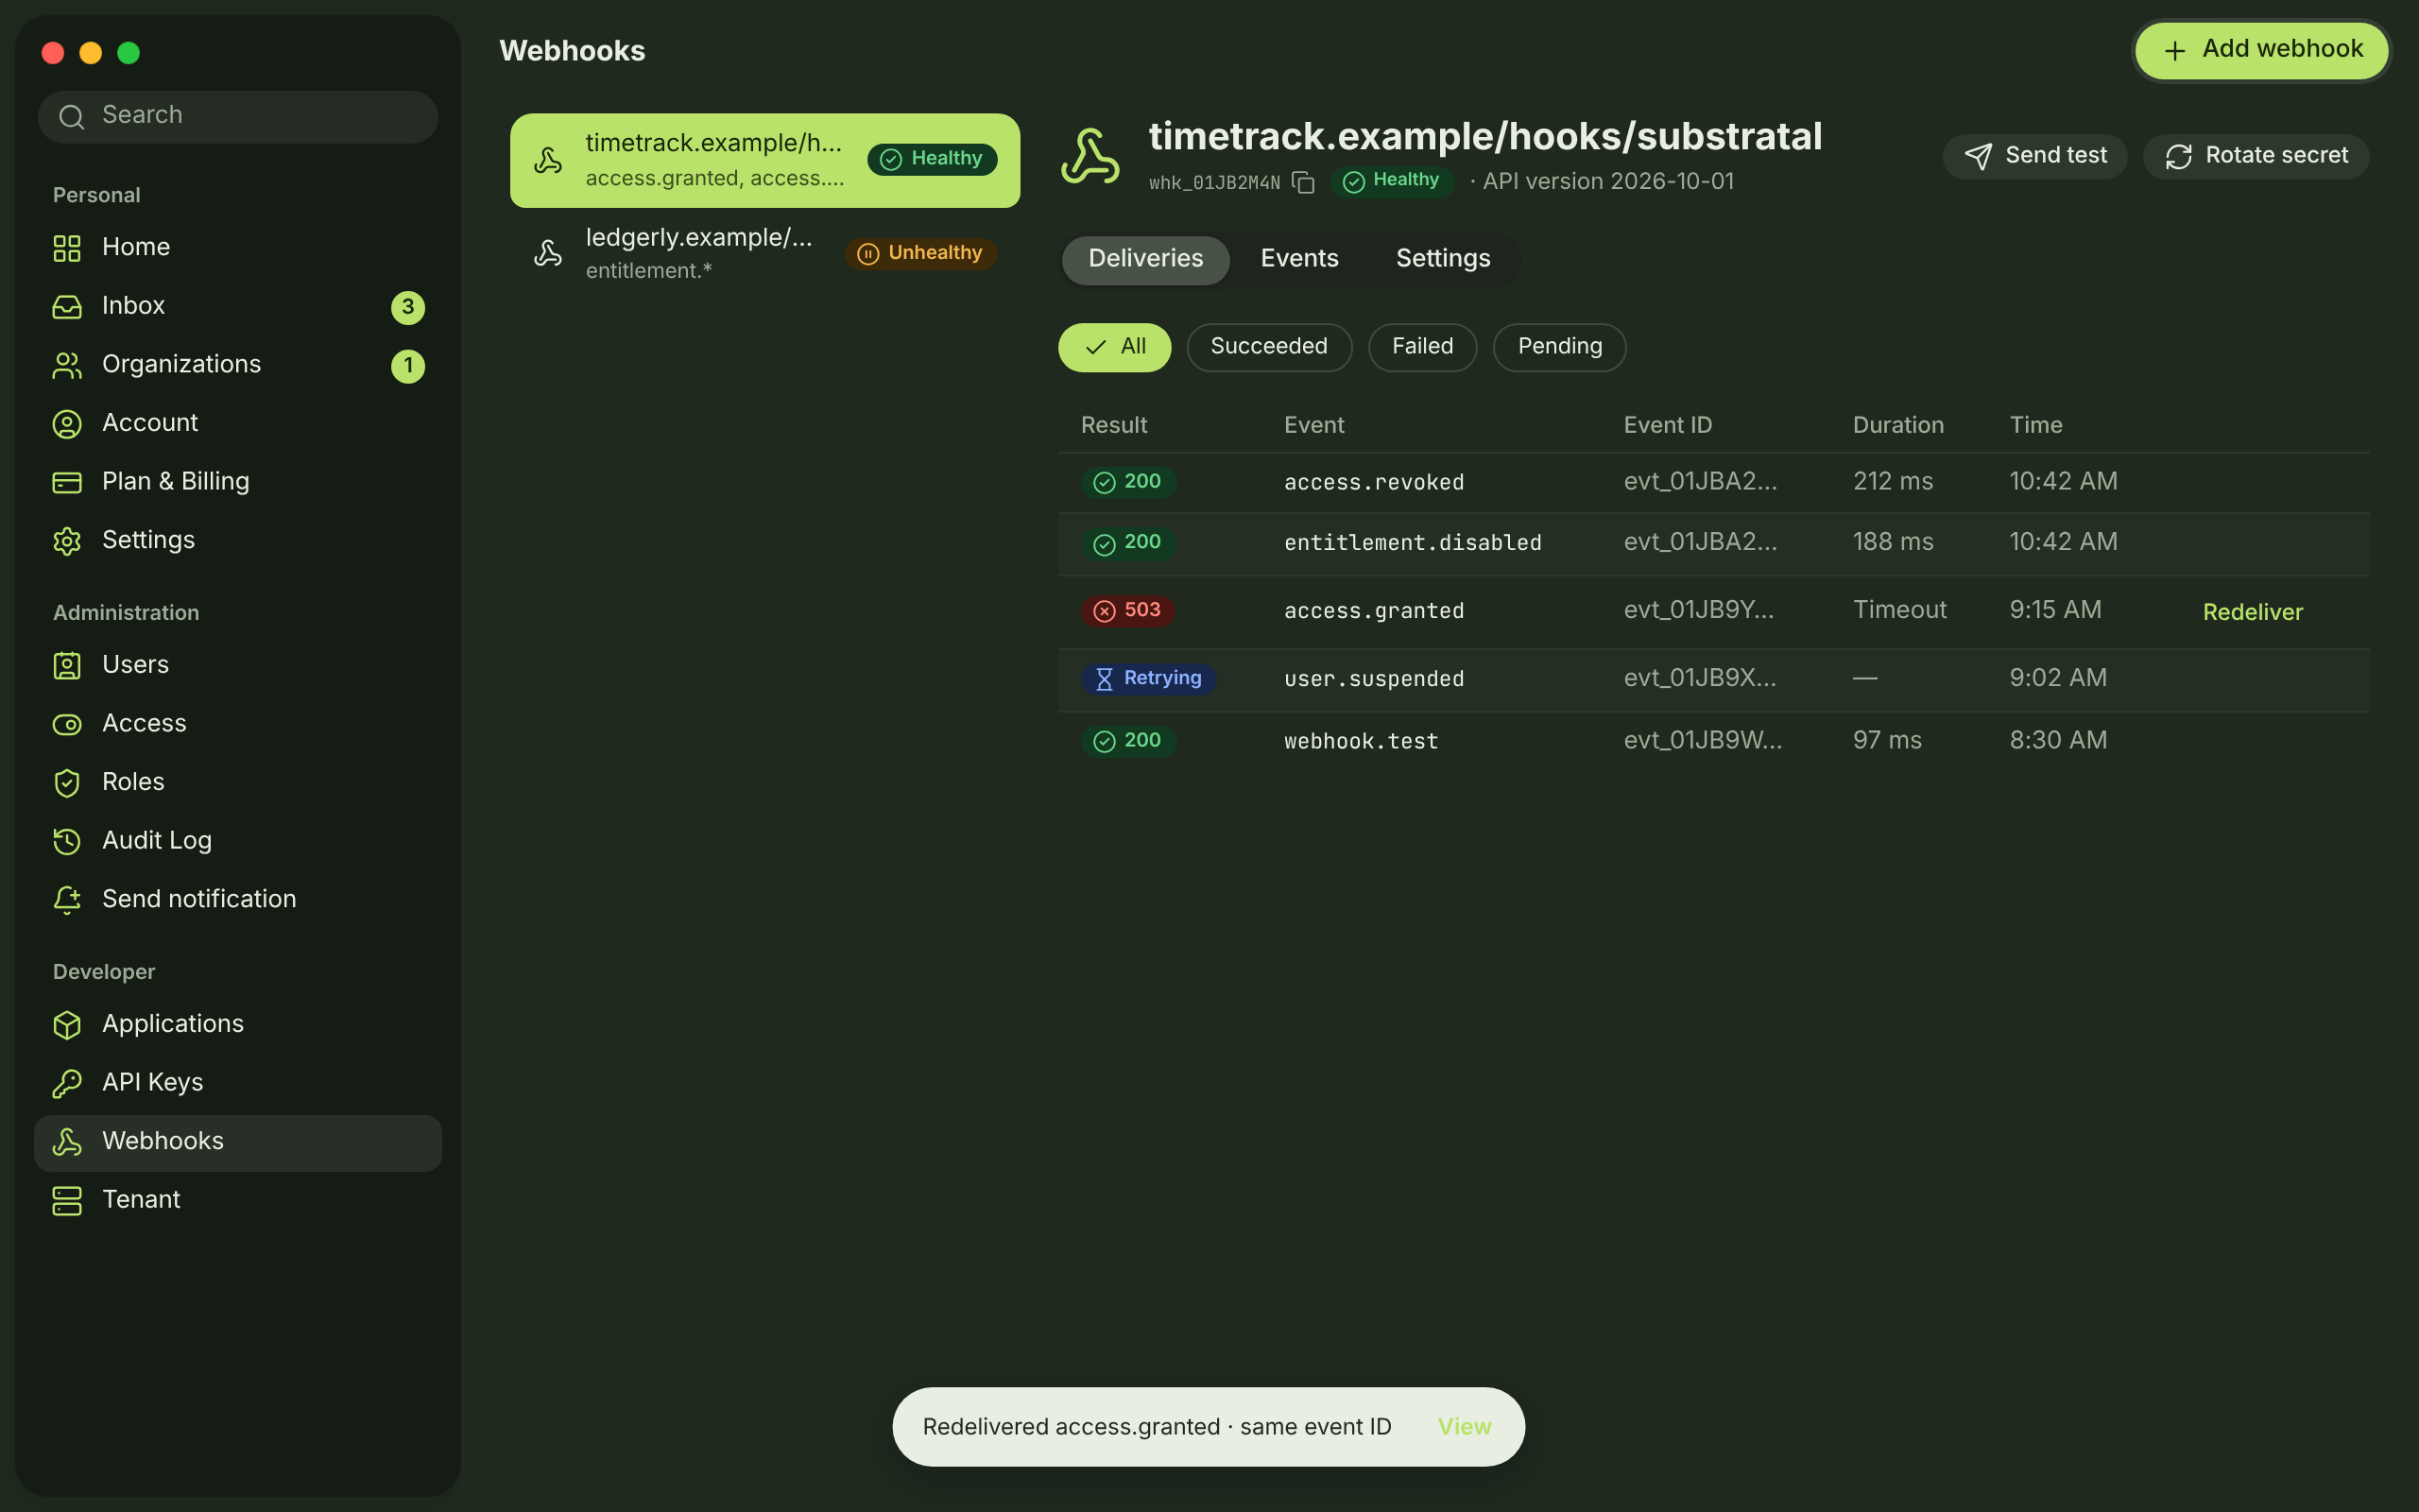
Task: Click the Settings gear icon in sidebar
Action: click(x=67, y=541)
